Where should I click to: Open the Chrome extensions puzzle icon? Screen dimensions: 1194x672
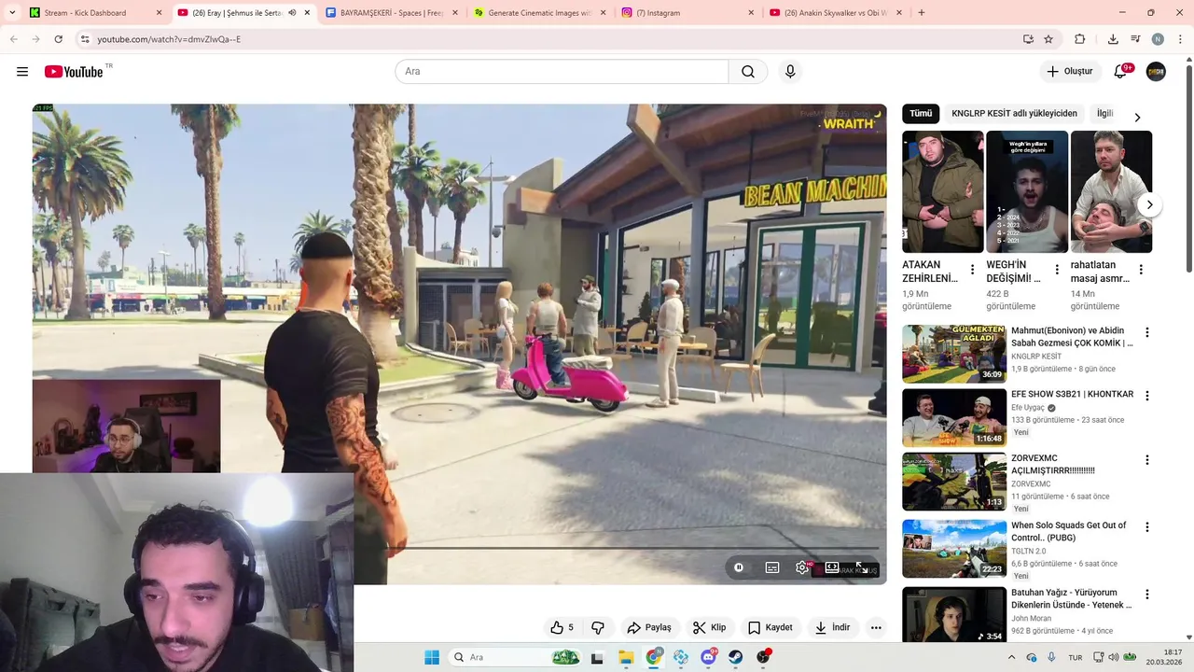click(x=1080, y=39)
